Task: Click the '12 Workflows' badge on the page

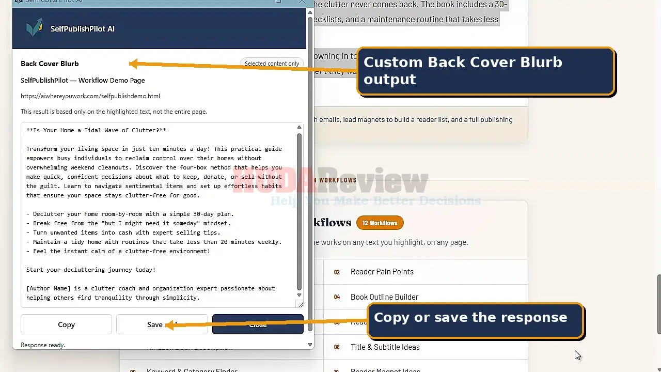Action: click(380, 223)
